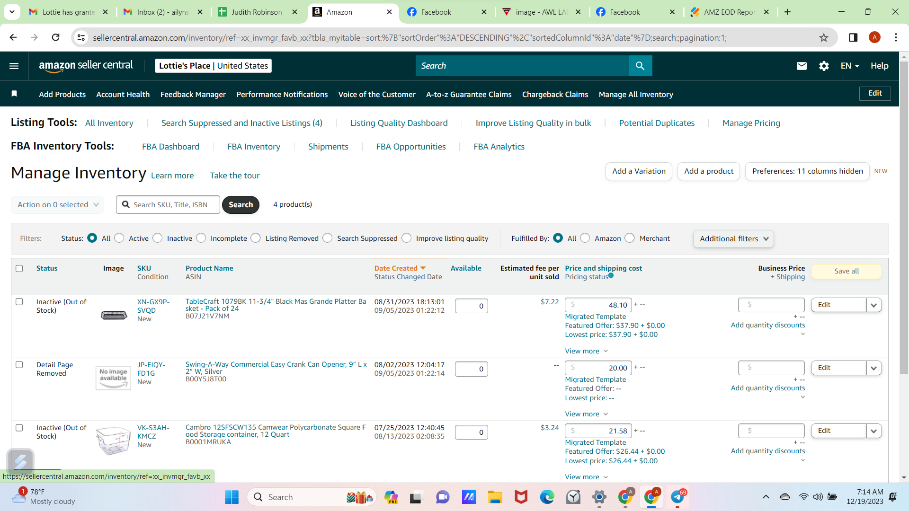Open the Chrome profile avatar

pyautogui.click(x=874, y=37)
